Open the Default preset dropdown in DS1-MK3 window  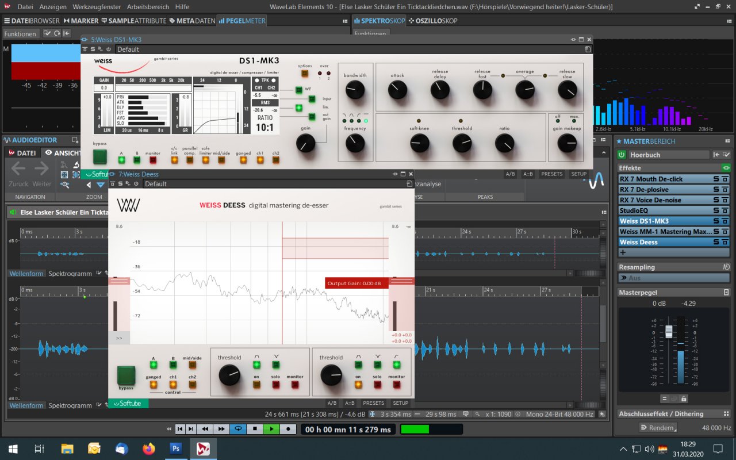[x=349, y=49]
